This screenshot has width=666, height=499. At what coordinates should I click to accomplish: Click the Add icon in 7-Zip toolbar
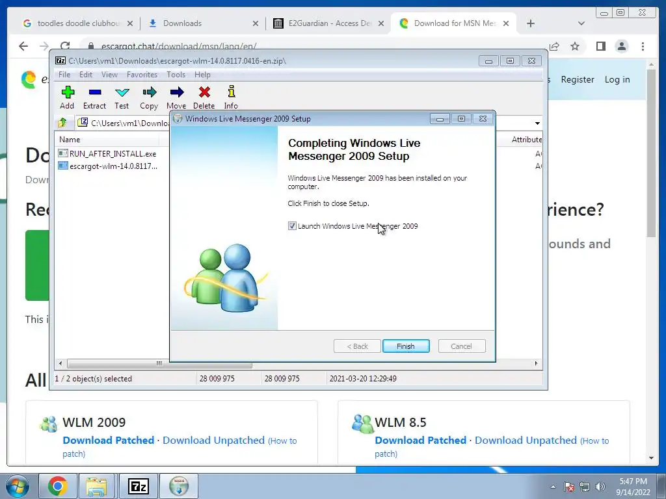(68, 92)
